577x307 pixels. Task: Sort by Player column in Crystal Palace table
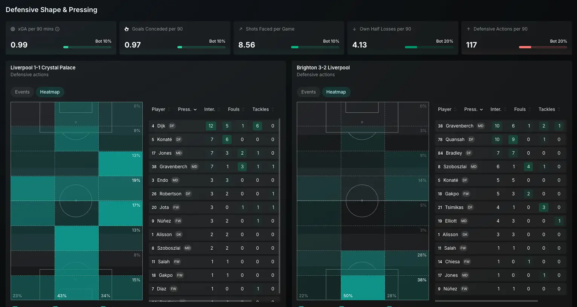tap(161, 109)
